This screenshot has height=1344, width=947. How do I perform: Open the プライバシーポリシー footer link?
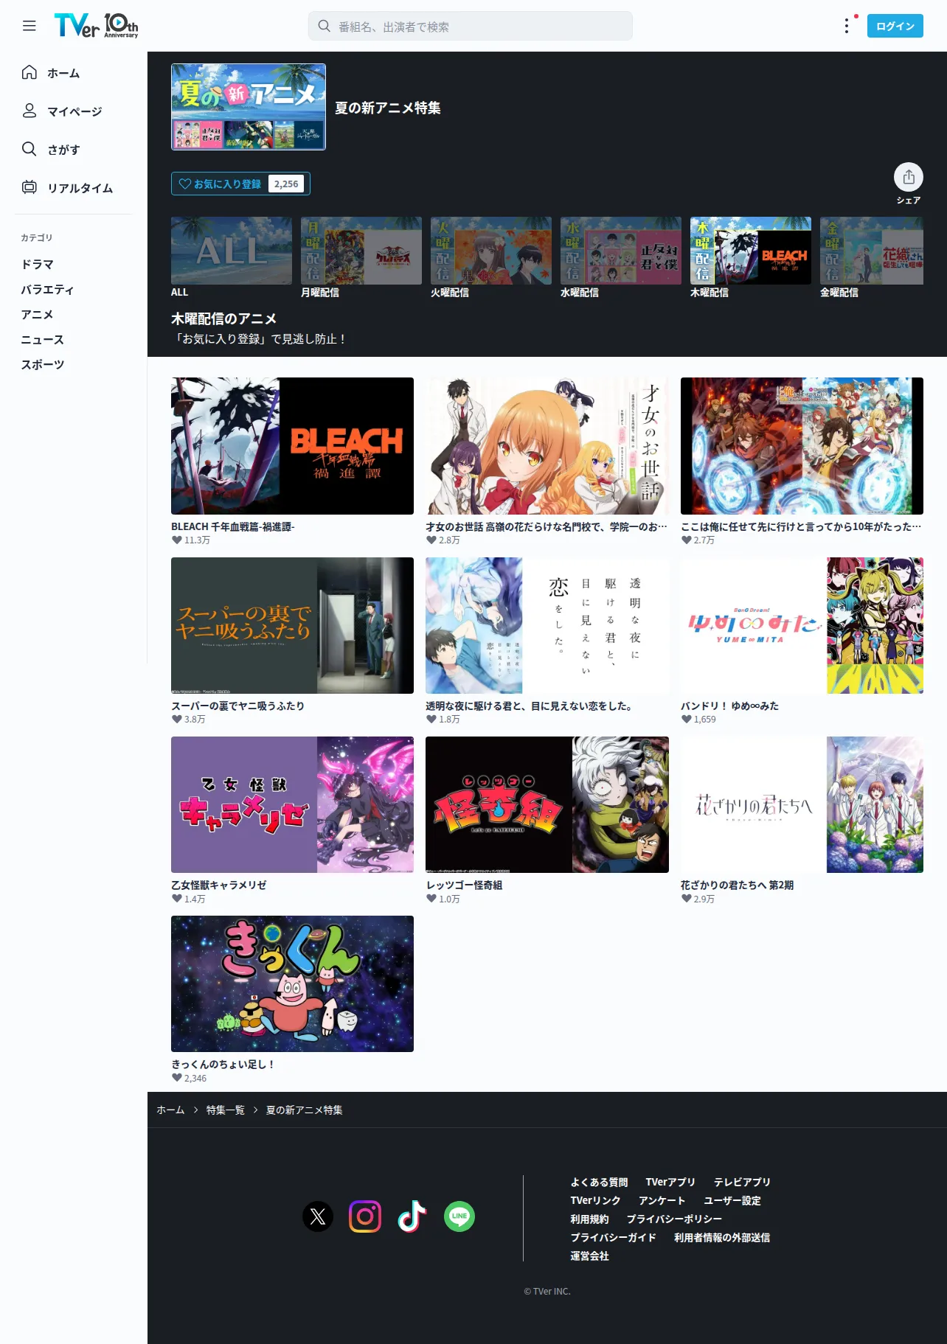click(674, 1219)
